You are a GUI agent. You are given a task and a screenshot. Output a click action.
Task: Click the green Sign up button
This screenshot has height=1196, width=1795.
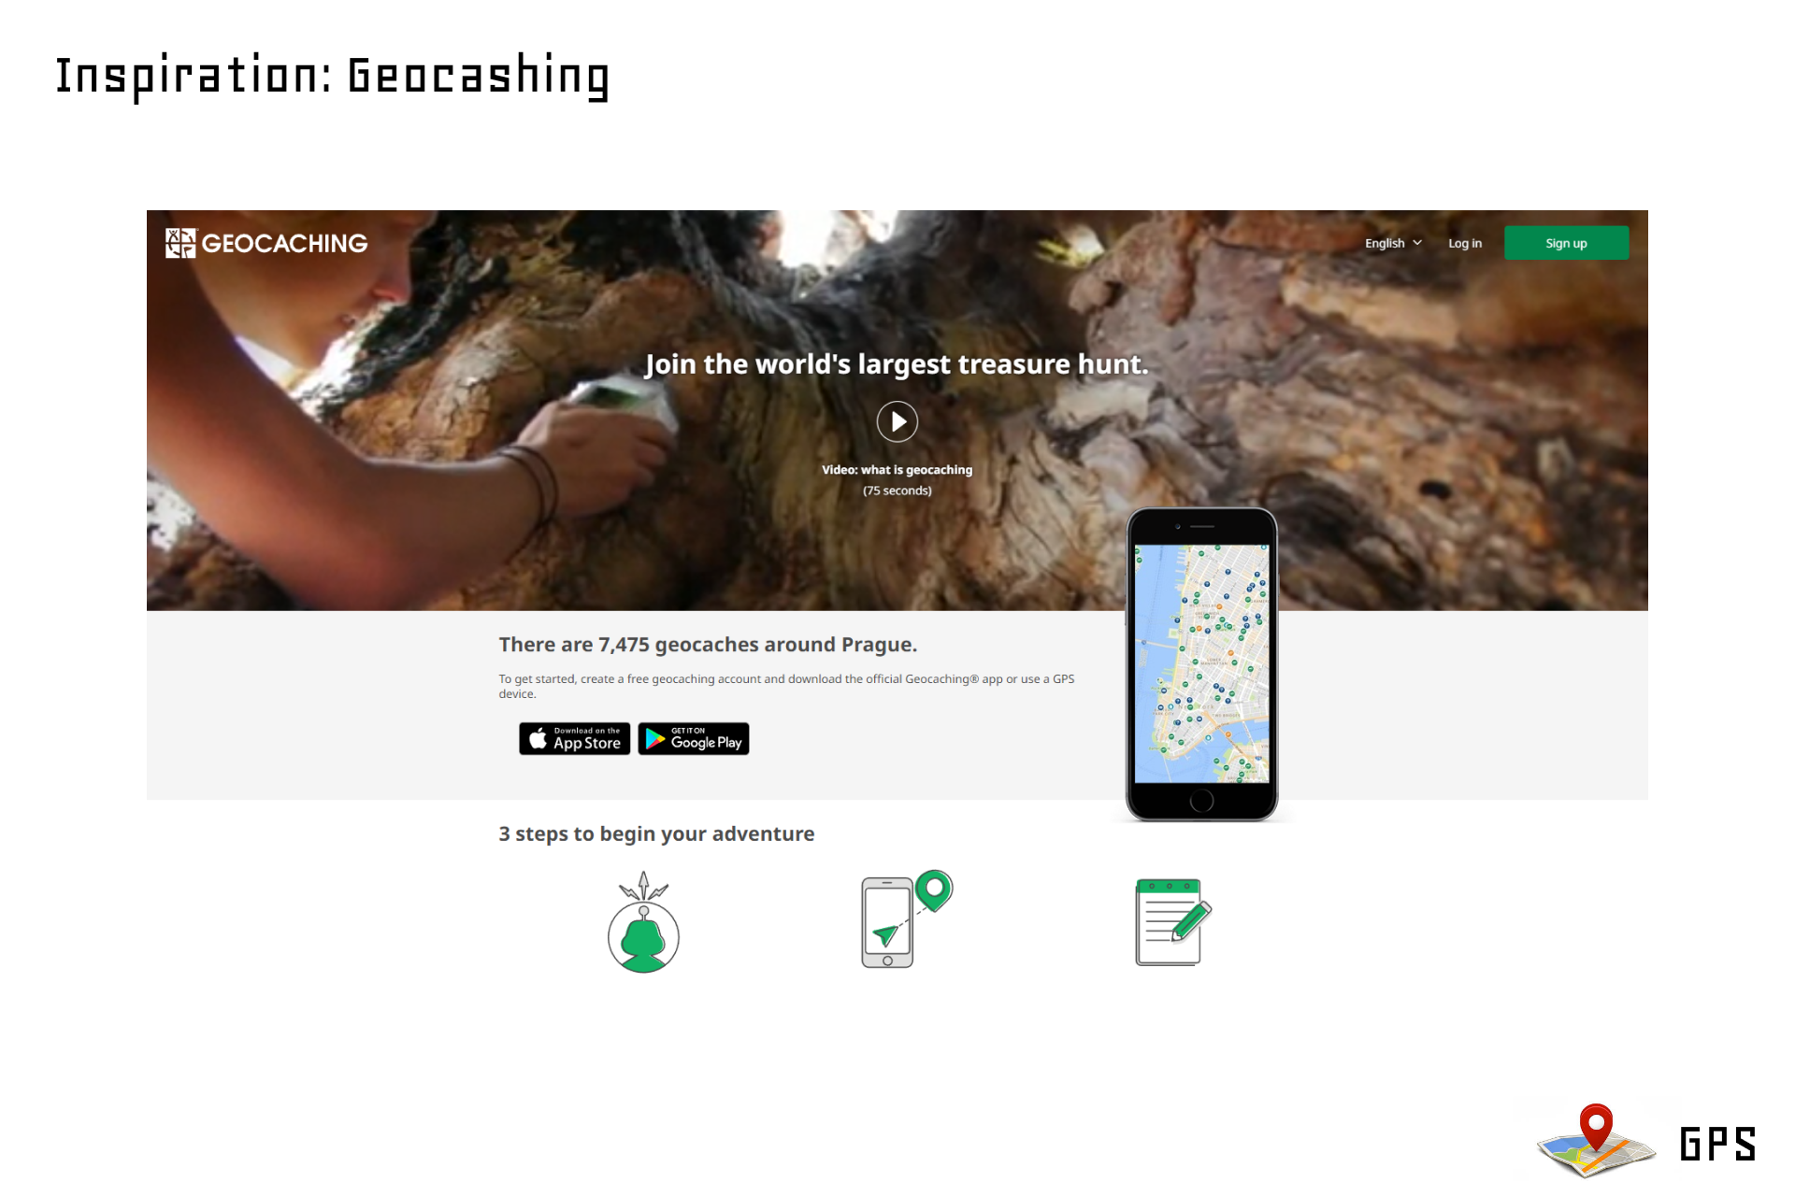(1566, 243)
